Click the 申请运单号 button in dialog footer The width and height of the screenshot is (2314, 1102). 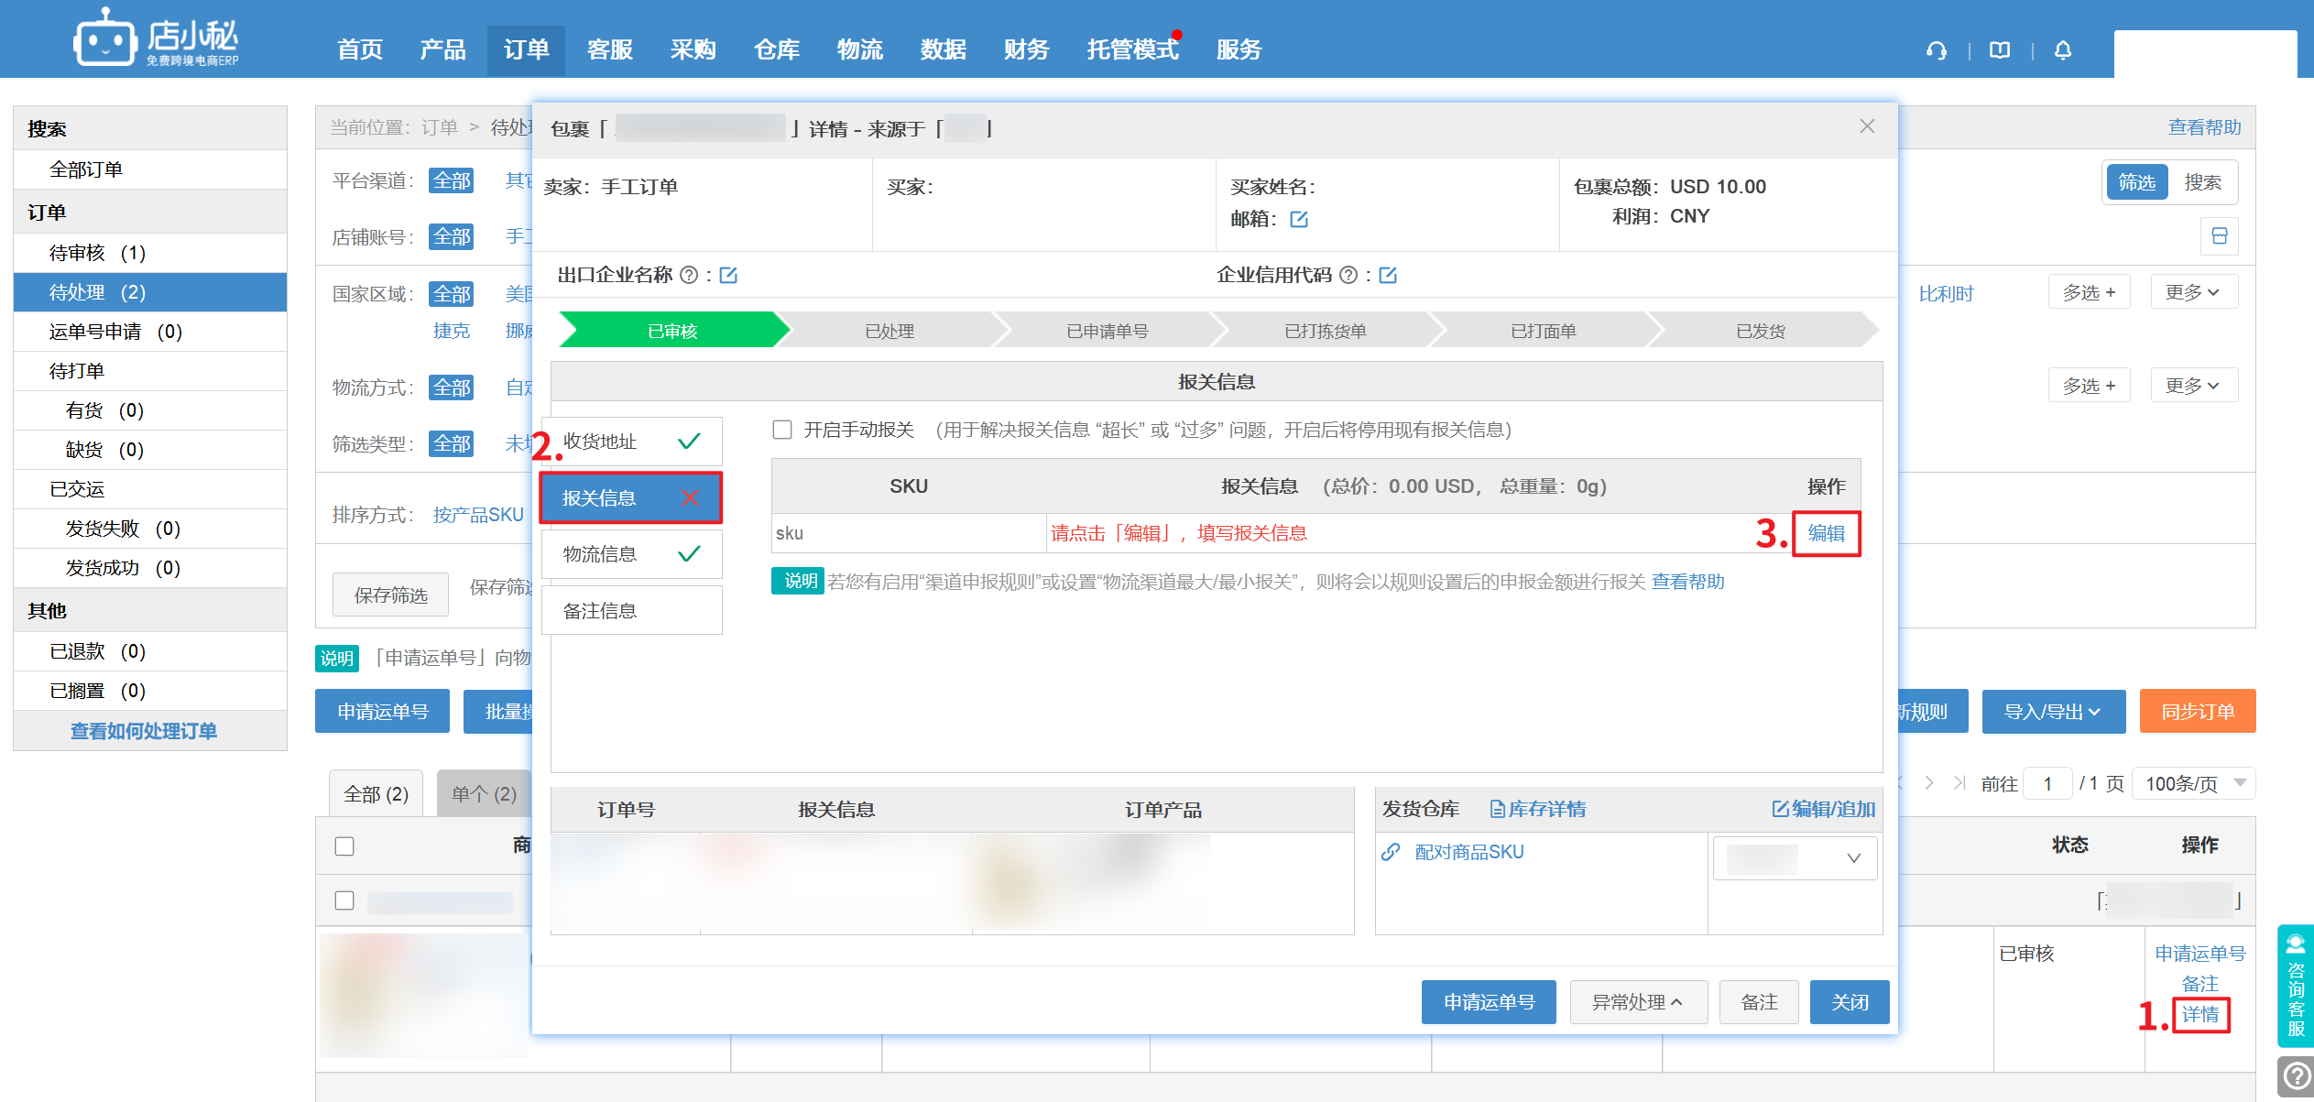(1489, 1002)
